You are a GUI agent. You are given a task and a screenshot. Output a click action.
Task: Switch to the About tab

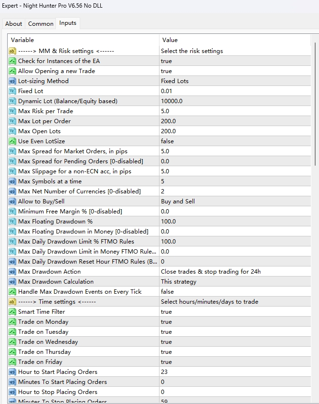pyautogui.click(x=13, y=24)
